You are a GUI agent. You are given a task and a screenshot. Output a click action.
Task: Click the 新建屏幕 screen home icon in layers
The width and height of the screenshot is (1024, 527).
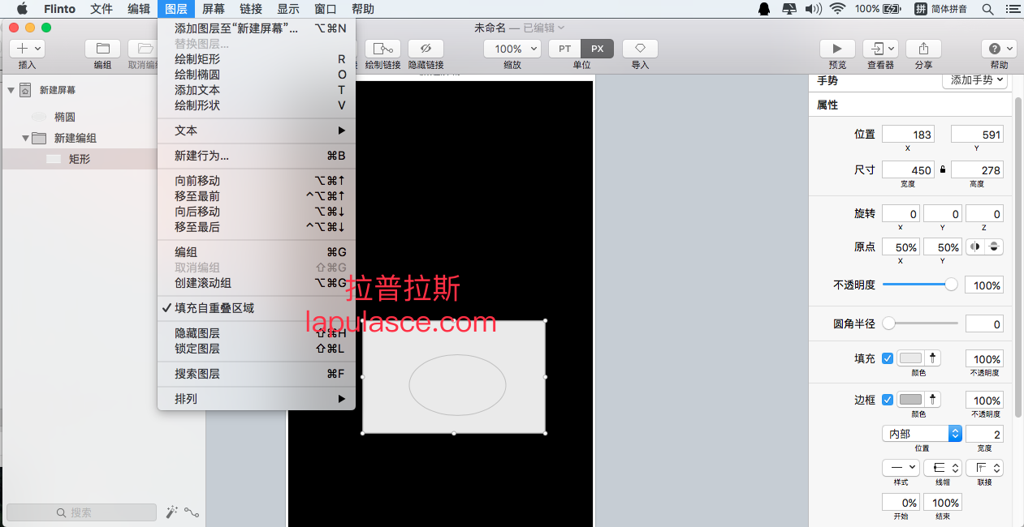click(25, 90)
